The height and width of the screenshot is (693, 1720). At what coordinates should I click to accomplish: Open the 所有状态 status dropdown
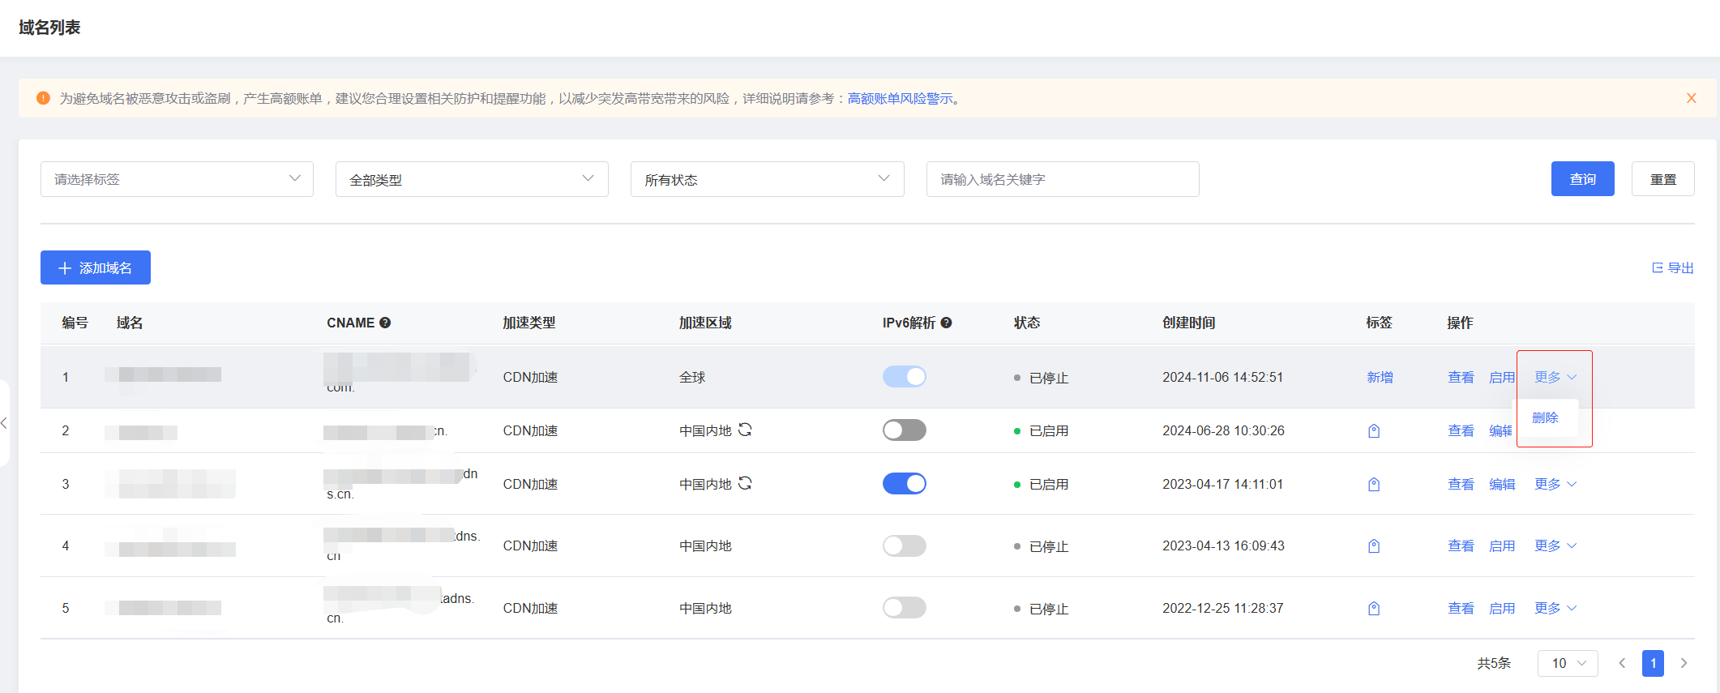point(767,179)
